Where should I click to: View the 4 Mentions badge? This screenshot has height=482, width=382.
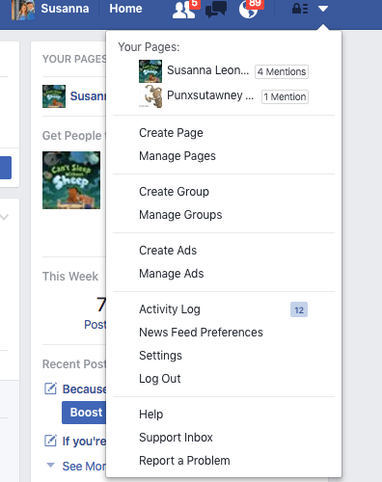click(x=282, y=71)
